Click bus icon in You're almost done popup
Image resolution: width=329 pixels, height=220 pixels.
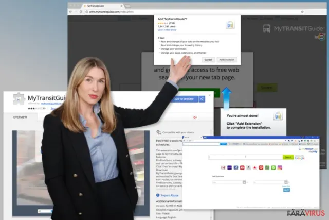278,116
